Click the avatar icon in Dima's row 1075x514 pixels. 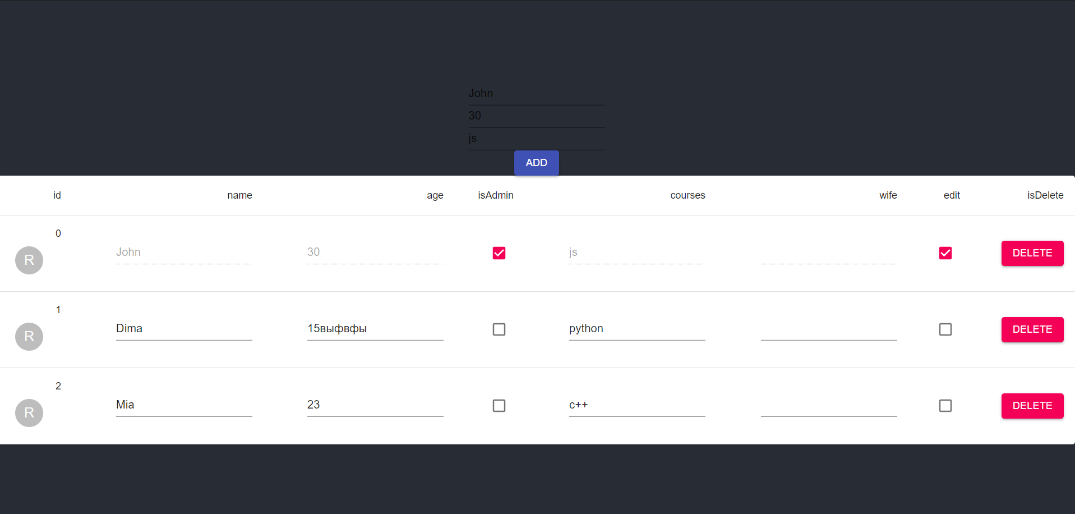tap(29, 337)
